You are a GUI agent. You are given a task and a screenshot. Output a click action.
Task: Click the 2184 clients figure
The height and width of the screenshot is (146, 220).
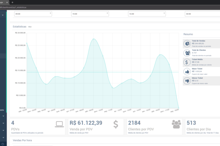click(x=134, y=123)
